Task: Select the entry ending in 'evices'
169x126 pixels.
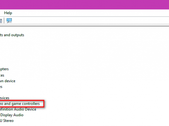Action: click(4, 98)
